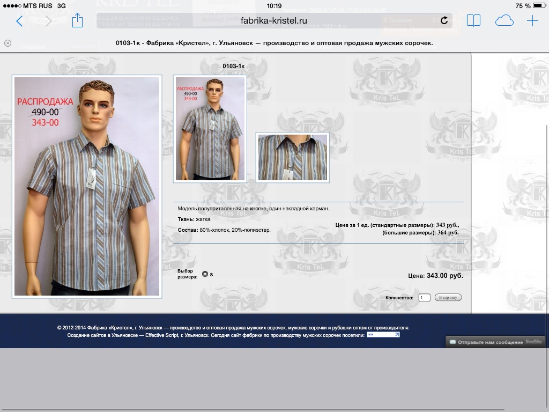
Task: Close the tab with the x icon
Action: [8, 43]
